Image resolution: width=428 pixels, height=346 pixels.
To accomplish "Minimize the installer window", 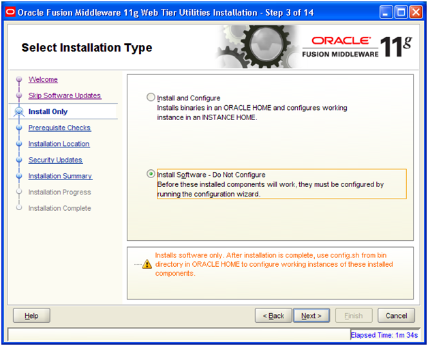I will tap(386, 12).
